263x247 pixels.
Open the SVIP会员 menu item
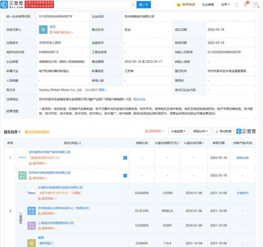pyautogui.click(x=186, y=5)
